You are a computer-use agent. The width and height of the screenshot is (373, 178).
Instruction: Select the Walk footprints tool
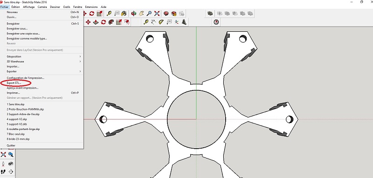(x=3, y=171)
